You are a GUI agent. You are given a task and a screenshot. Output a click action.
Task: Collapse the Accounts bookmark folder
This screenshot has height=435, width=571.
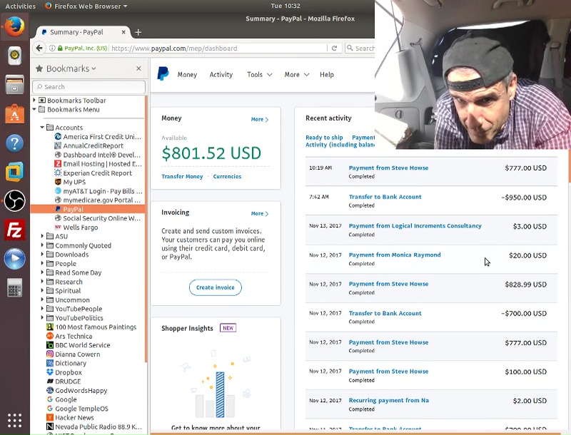point(42,128)
